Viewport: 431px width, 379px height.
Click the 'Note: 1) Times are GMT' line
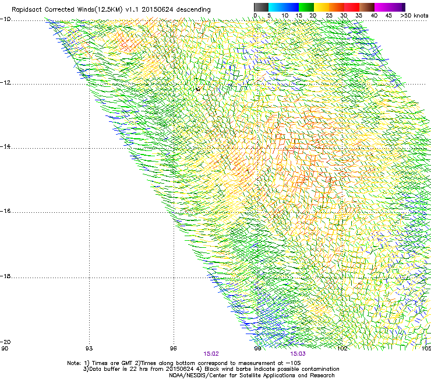point(184,363)
